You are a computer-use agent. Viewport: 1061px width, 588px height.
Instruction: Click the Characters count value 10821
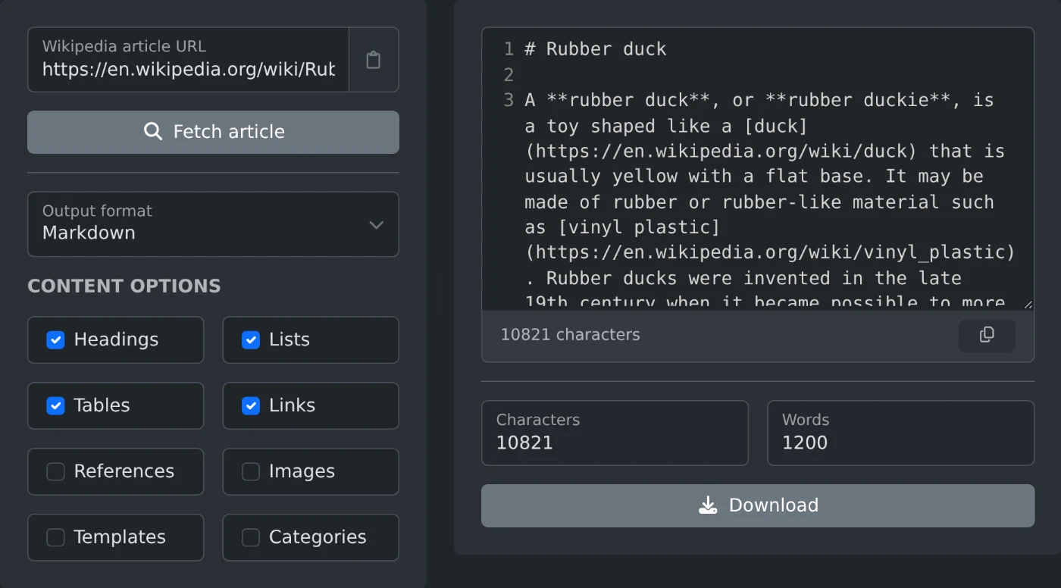524,443
